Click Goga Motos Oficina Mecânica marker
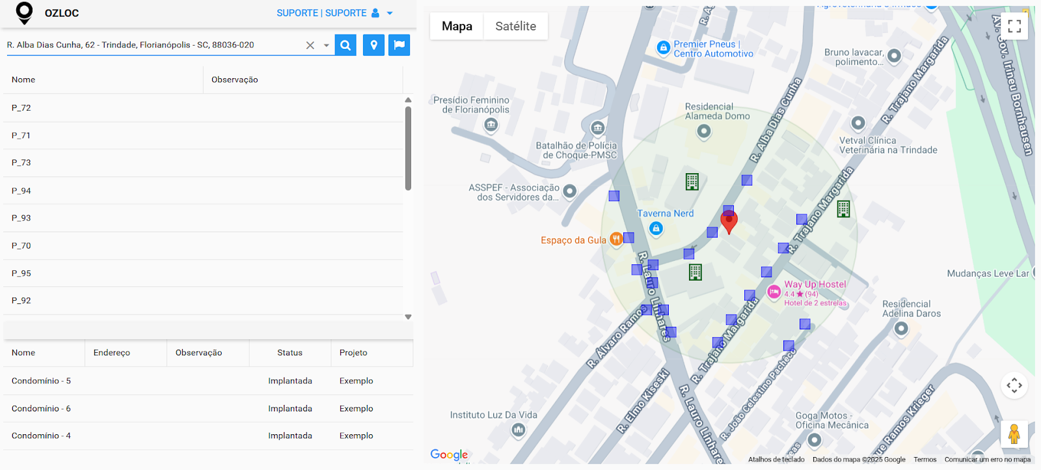The width and height of the screenshot is (1041, 470). [814, 441]
